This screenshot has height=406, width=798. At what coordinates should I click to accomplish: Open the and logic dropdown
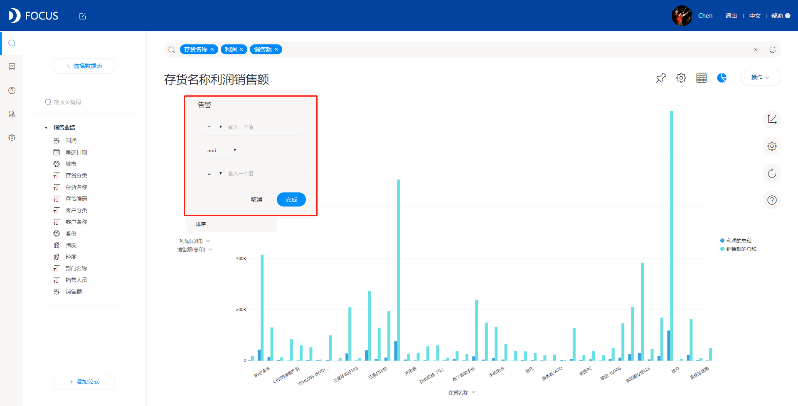click(219, 151)
